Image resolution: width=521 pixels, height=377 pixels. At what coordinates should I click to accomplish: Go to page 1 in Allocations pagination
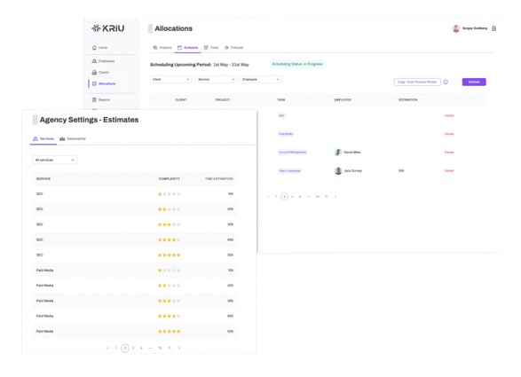coord(276,197)
